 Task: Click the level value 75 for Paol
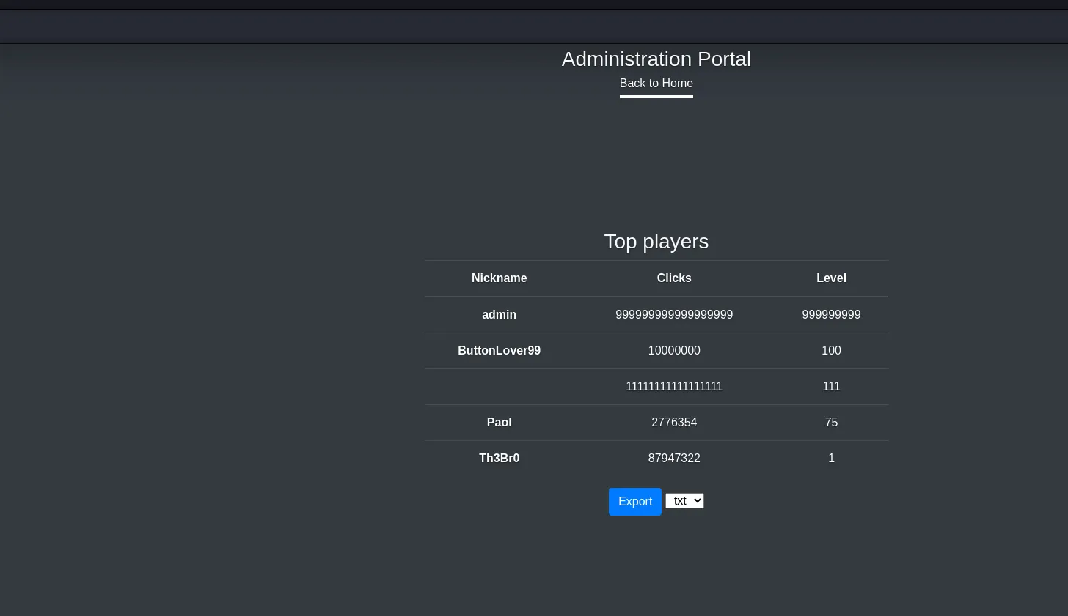click(831, 423)
